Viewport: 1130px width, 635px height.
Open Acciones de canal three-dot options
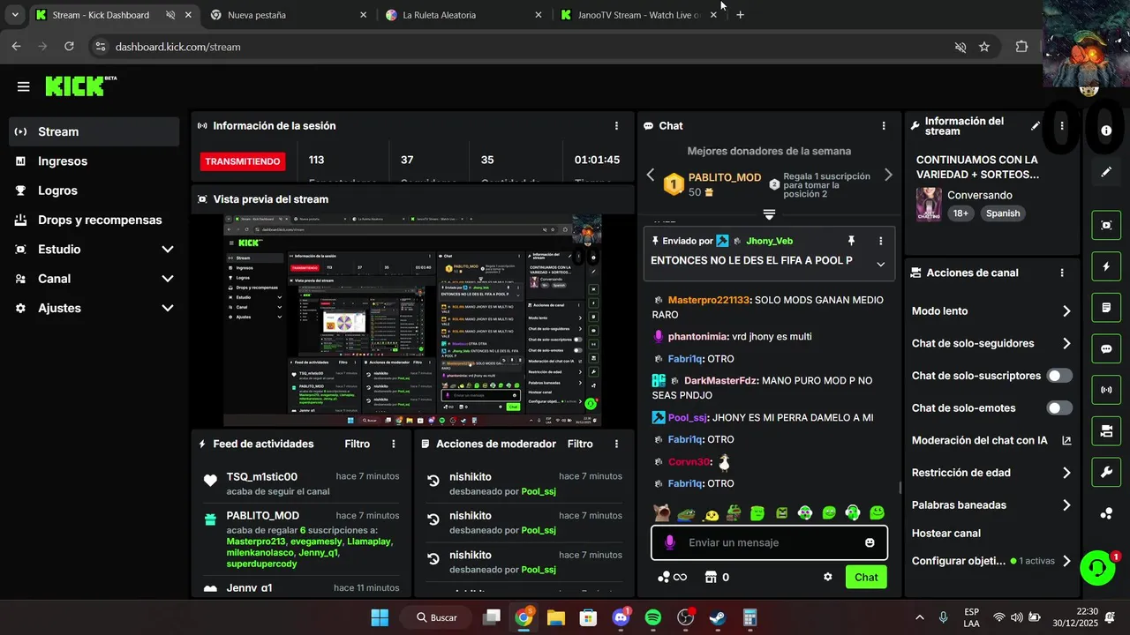(x=1062, y=273)
